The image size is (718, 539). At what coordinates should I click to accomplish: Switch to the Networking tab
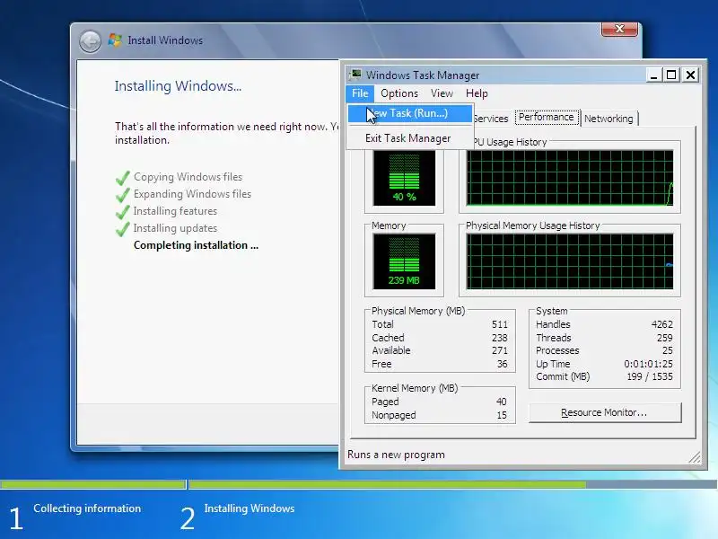coord(609,119)
